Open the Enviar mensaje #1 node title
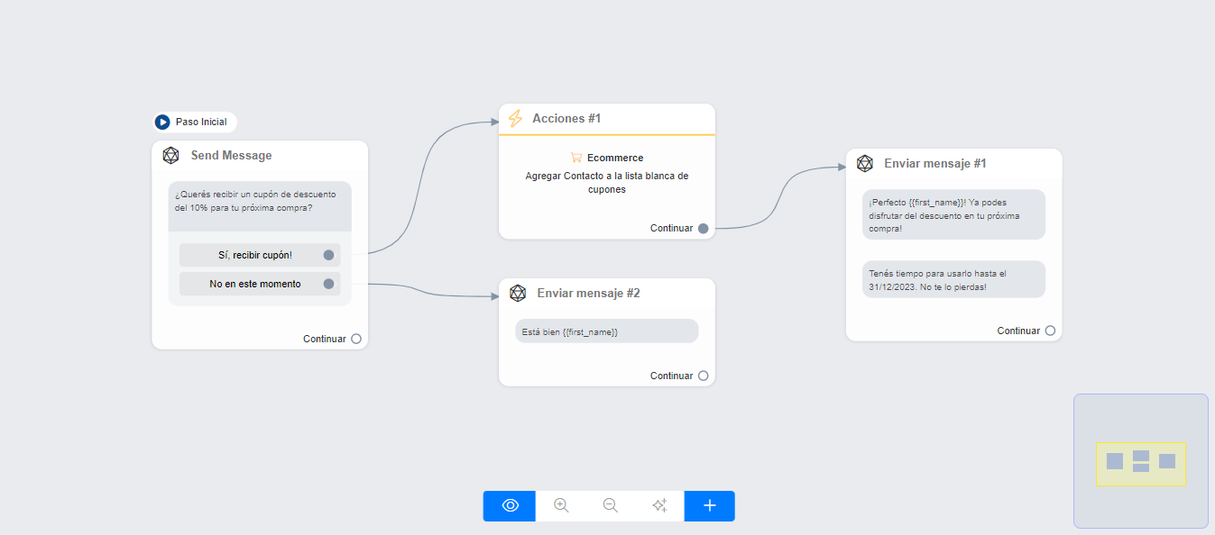The height and width of the screenshot is (535, 1215). (935, 163)
